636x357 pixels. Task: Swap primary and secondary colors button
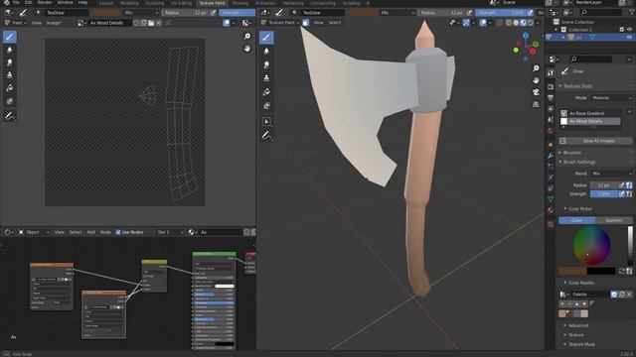621,271
